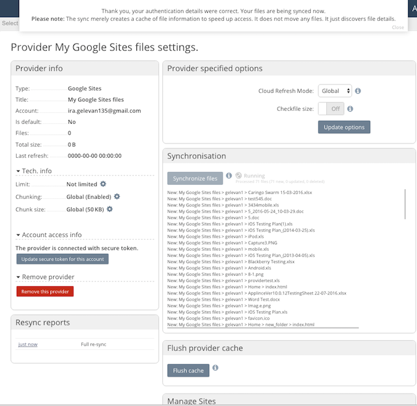Open the Cloud Refresh Mode dropdown
Viewport: 417px width, 406px height.
pos(335,91)
